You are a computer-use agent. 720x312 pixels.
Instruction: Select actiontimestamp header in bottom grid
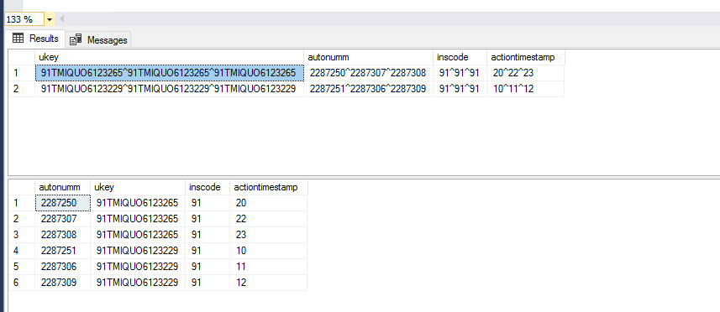click(x=269, y=187)
